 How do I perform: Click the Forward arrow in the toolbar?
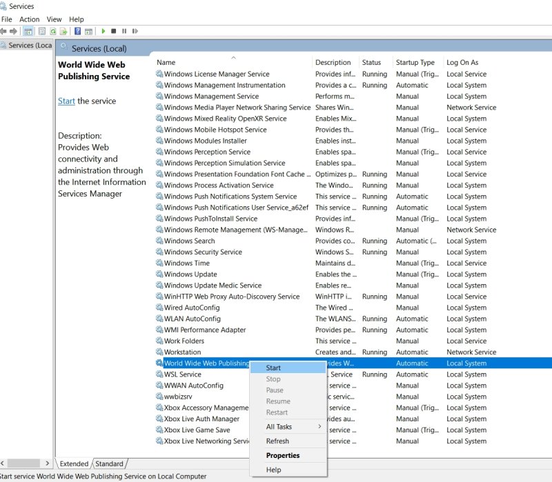click(13, 31)
